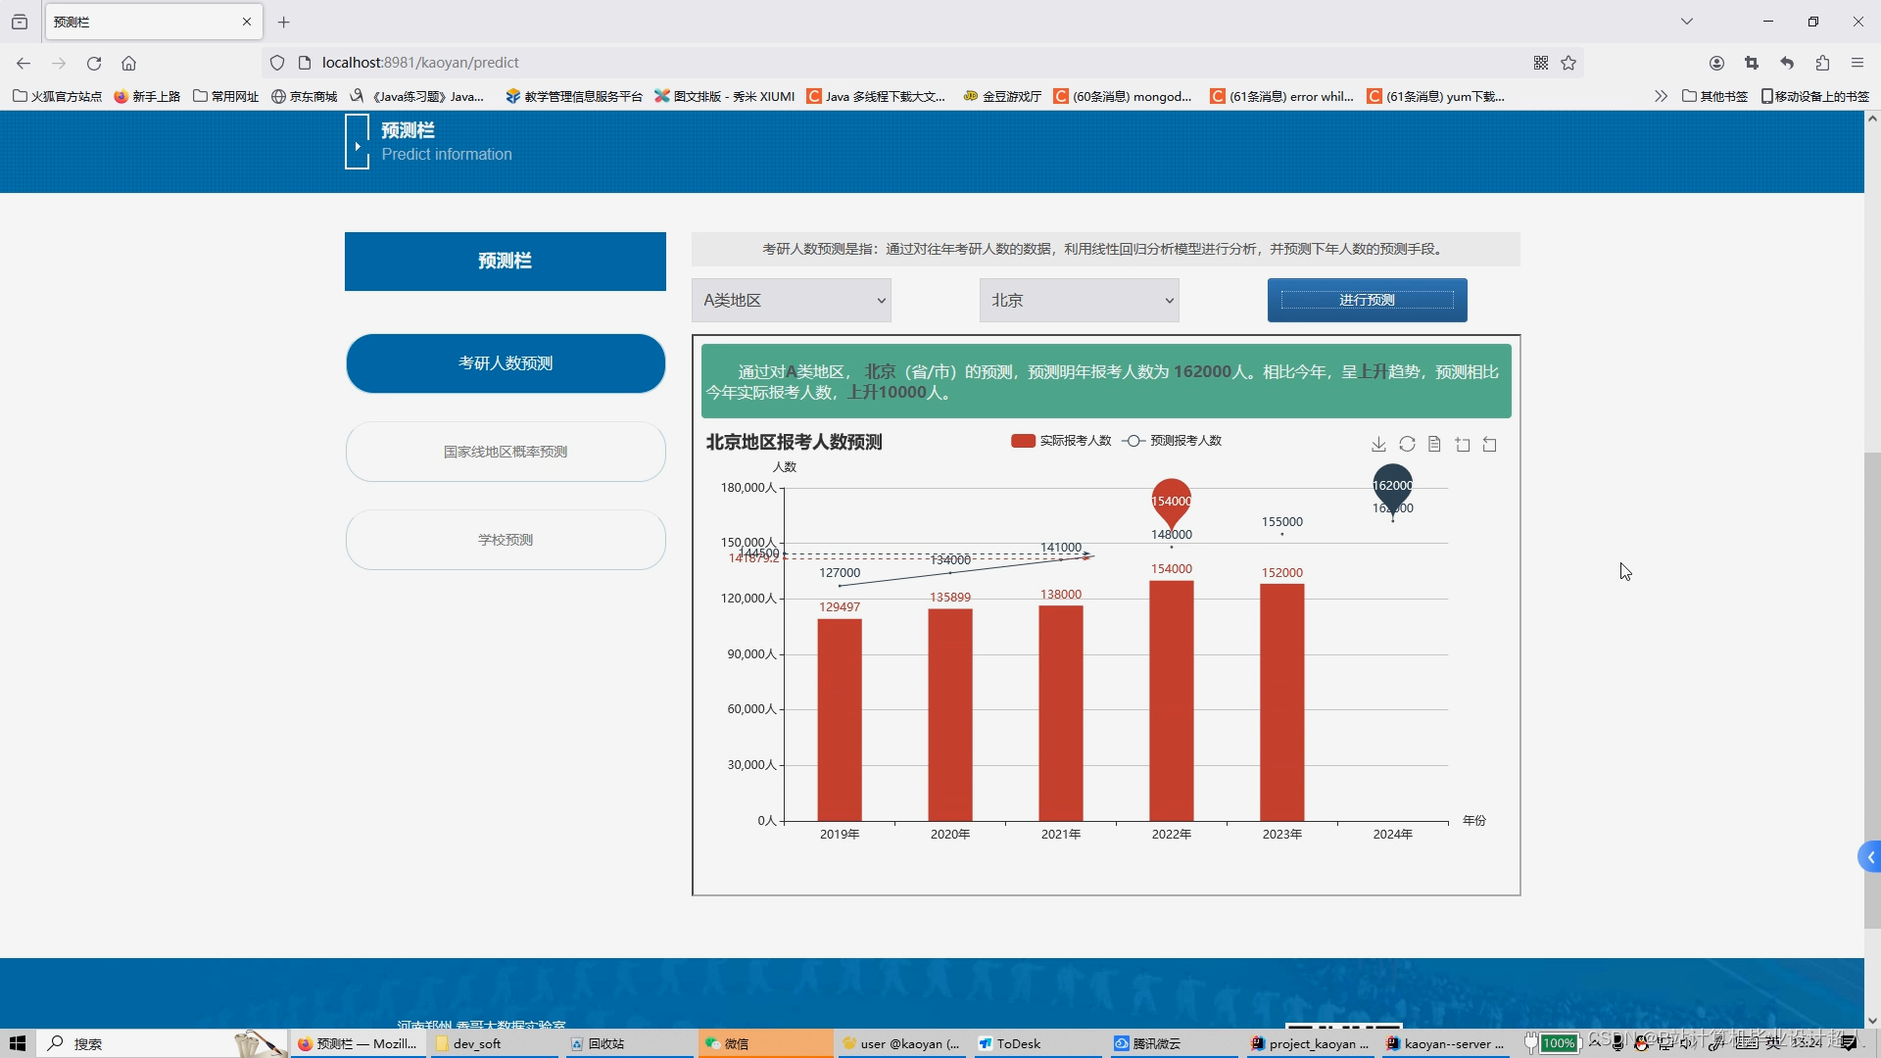Screen dimensions: 1881x1058
Task: Click the 2022年 red bar in chart
Action: 1171,700
